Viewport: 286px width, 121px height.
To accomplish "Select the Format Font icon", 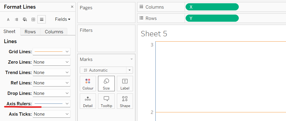I will (8, 20).
